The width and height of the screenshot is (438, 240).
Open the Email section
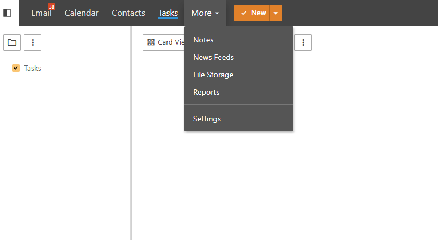pyautogui.click(x=41, y=13)
